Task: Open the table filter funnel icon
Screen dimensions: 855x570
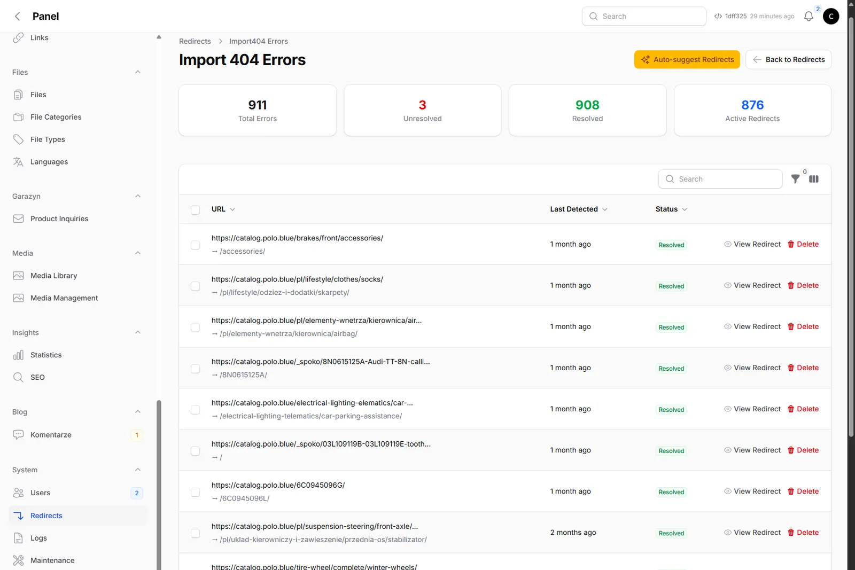Action: click(x=796, y=179)
